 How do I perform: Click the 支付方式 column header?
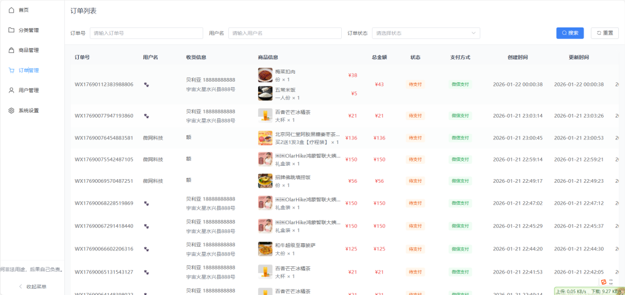tap(460, 57)
